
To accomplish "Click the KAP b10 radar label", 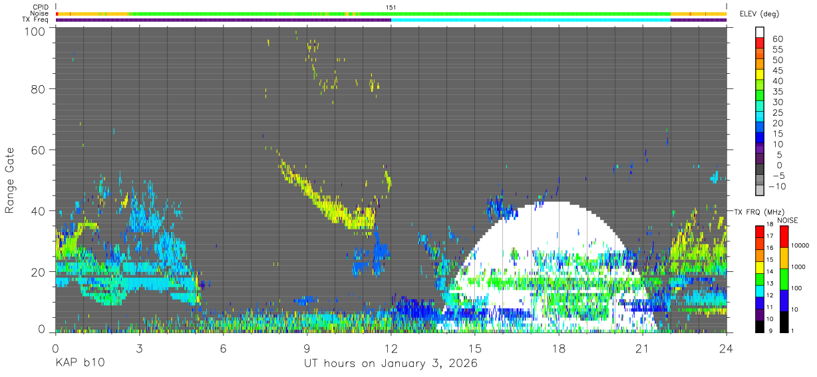I will 79,363.
